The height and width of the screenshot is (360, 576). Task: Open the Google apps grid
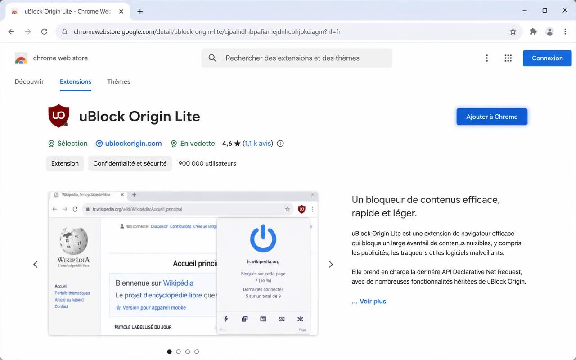coord(508,58)
